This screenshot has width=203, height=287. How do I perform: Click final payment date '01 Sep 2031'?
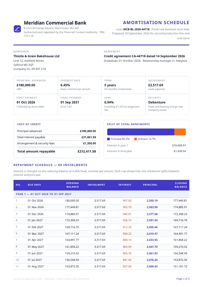click(x=70, y=102)
